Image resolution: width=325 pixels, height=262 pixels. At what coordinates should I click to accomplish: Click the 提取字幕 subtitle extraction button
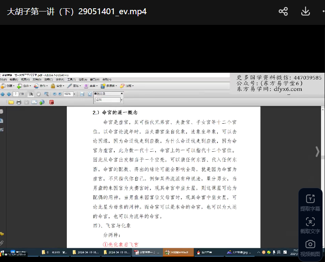point(310,202)
